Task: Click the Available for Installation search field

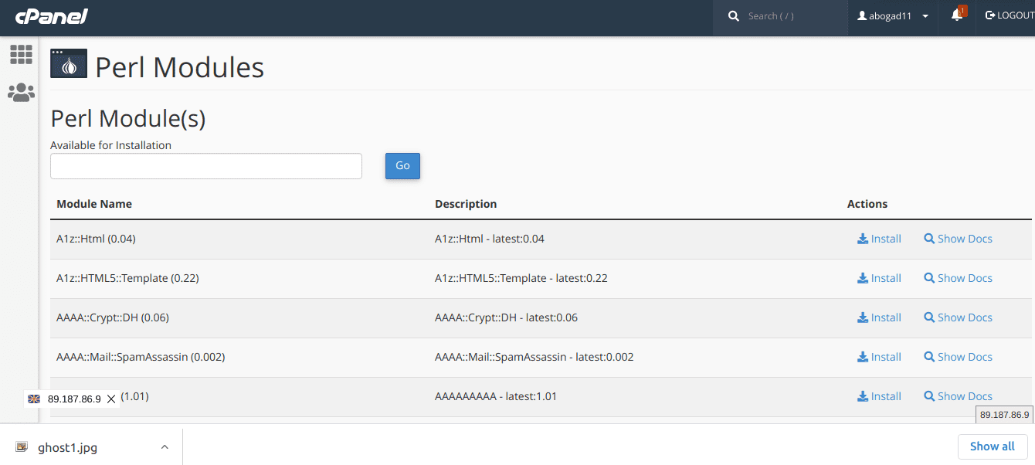Action: (x=206, y=166)
